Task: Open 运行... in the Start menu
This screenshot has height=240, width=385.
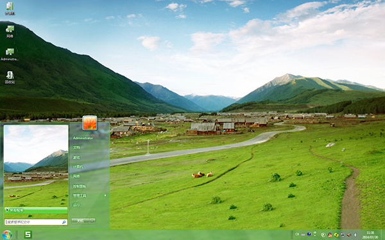Action: [78, 205]
